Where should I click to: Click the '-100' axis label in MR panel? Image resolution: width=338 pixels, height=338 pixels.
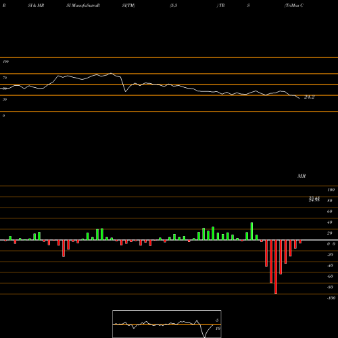[x=331, y=298]
